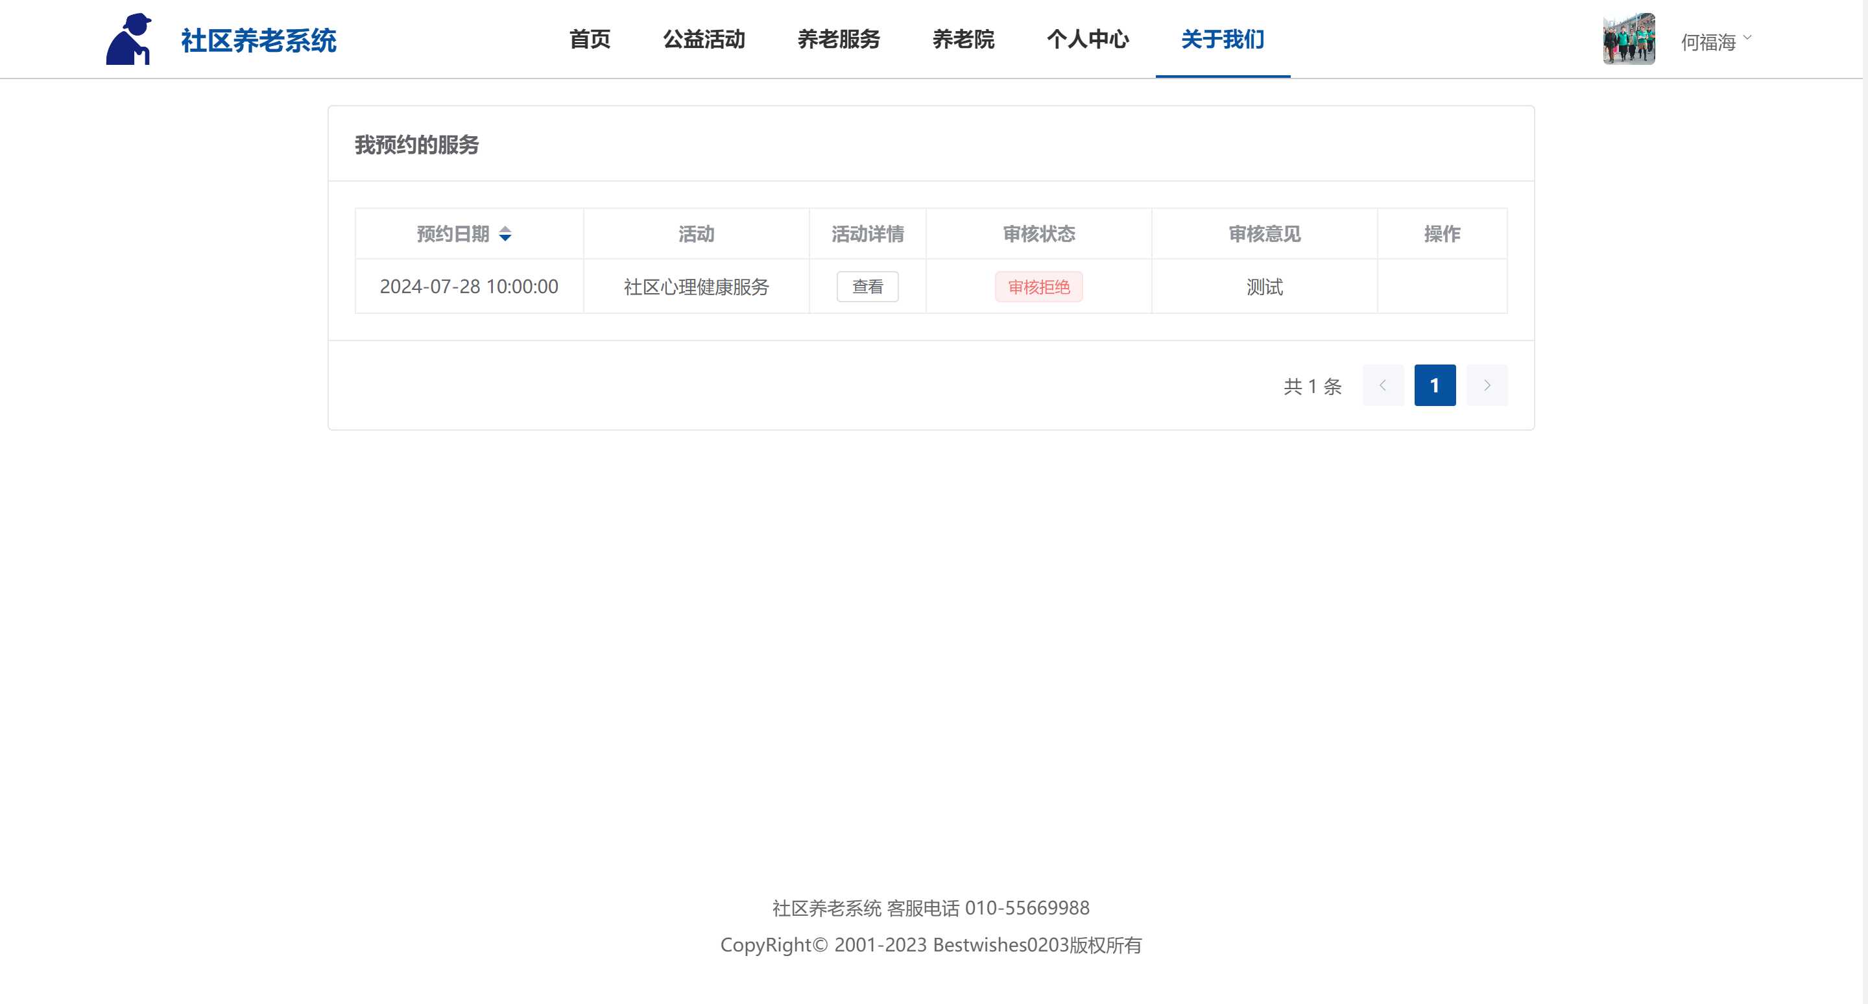This screenshot has height=1004, width=1868.
Task: Click the 审核拒绝 status tag
Action: coord(1038,287)
